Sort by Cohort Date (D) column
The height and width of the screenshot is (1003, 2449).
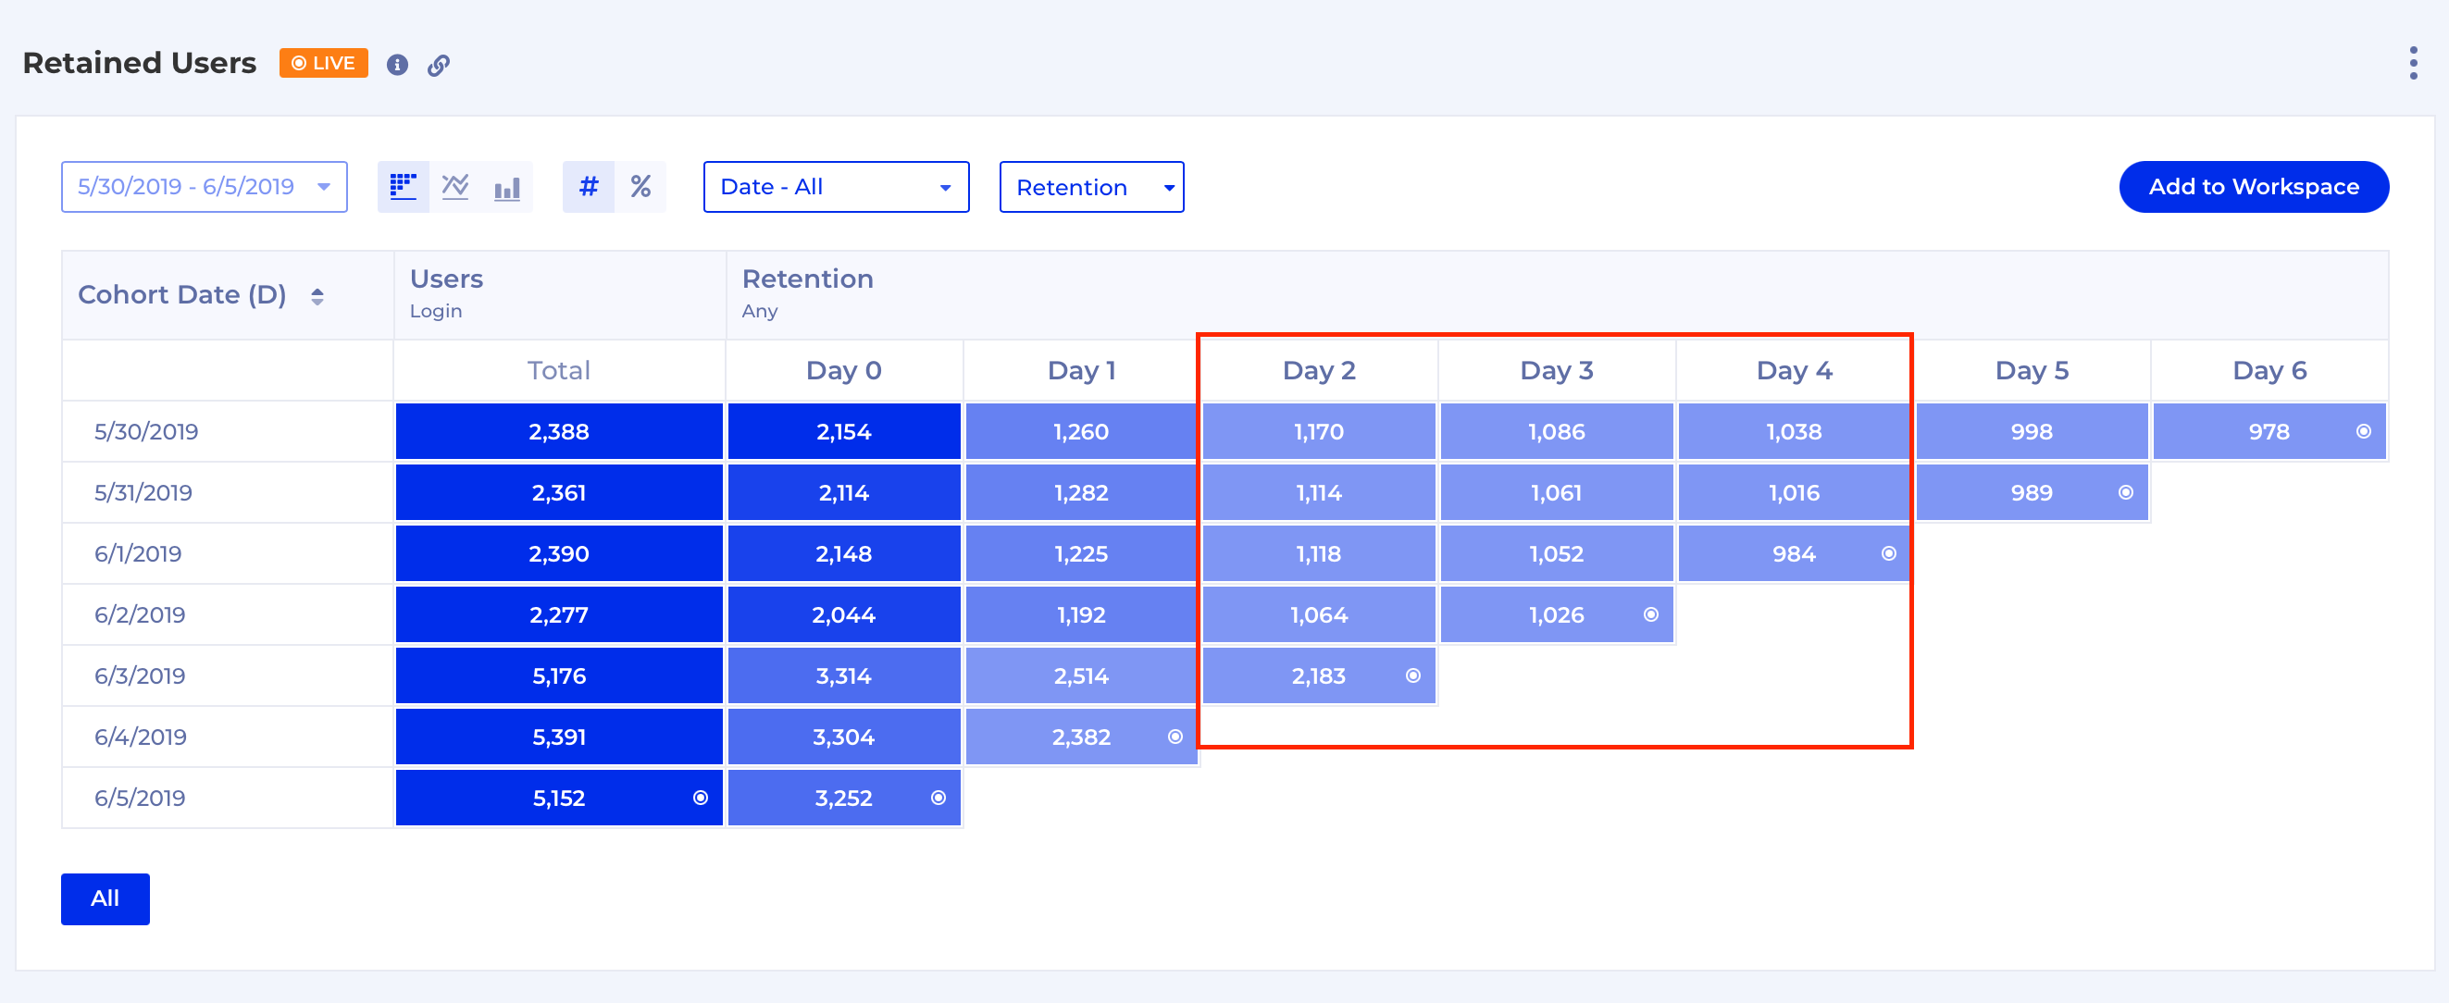(x=317, y=296)
